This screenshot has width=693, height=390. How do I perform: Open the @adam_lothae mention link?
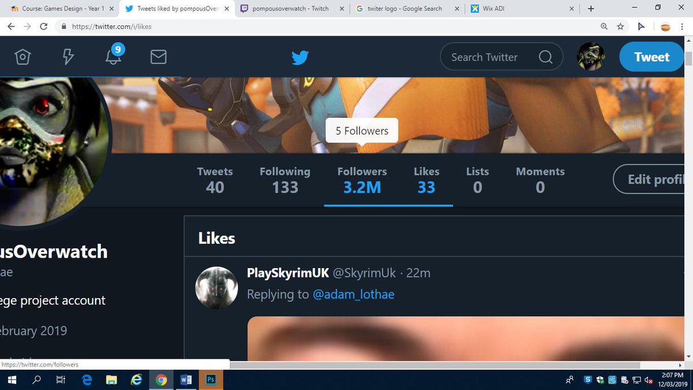(x=353, y=294)
